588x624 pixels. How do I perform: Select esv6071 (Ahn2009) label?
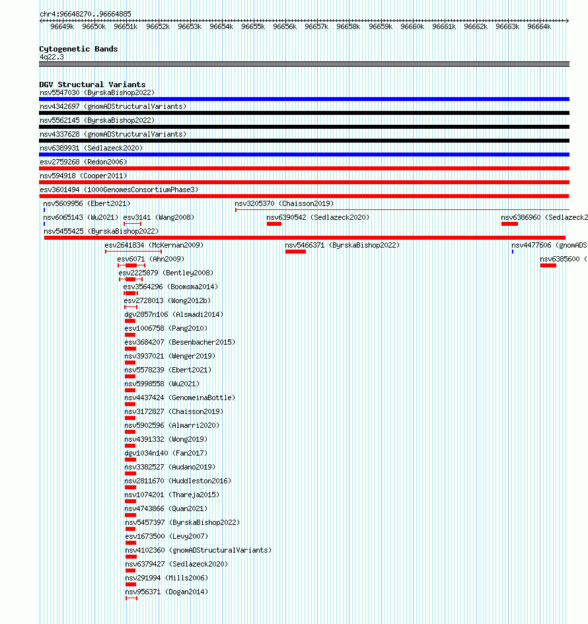[x=151, y=259]
